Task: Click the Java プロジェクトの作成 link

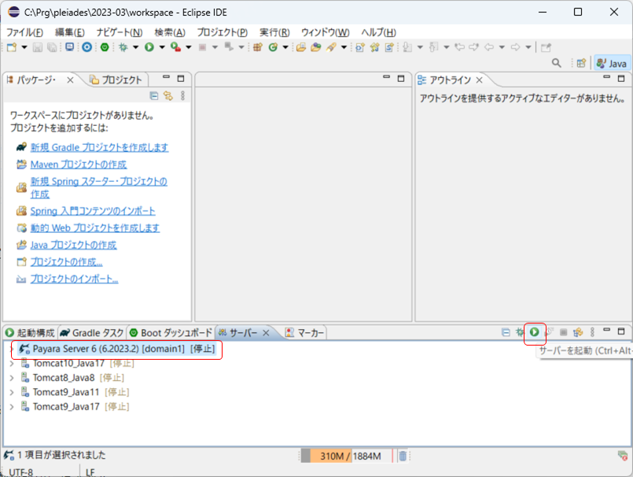Action: [73, 245]
